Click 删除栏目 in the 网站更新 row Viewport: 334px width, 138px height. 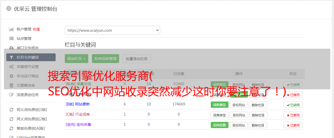pyautogui.click(x=258, y=105)
